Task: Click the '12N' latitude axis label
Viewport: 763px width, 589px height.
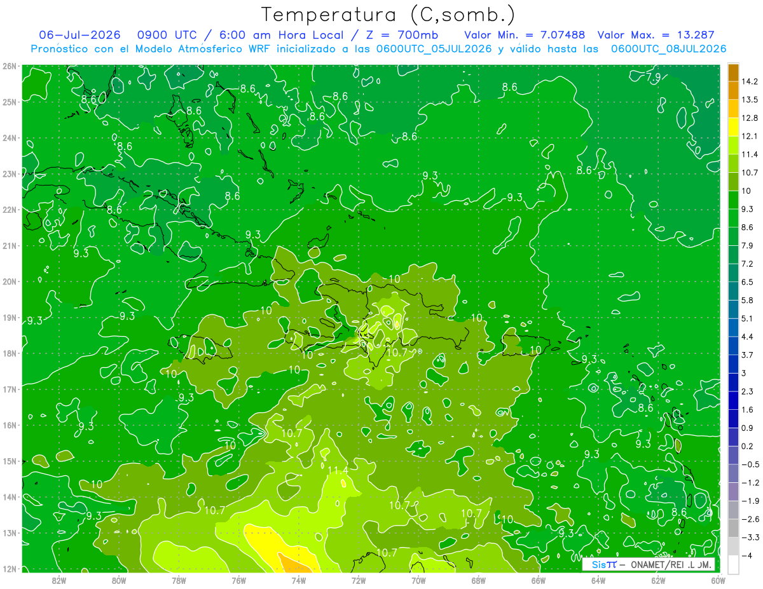Action: pyautogui.click(x=10, y=569)
